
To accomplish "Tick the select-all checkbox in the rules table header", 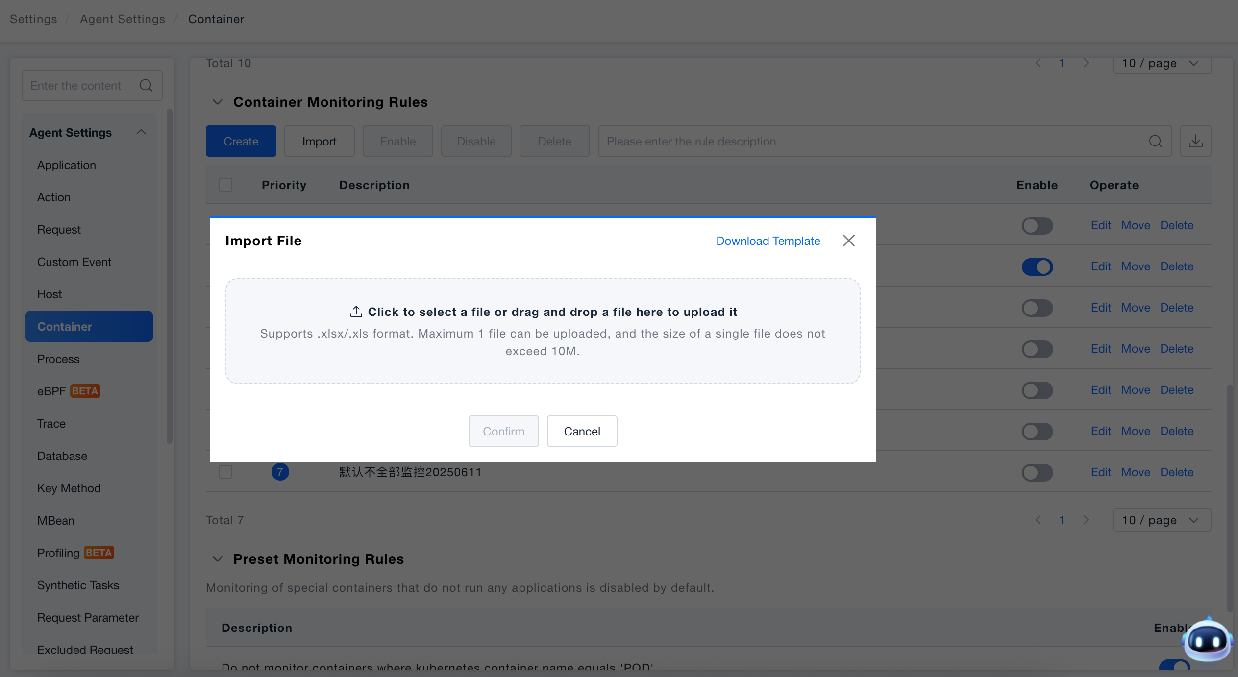I will pyautogui.click(x=225, y=185).
